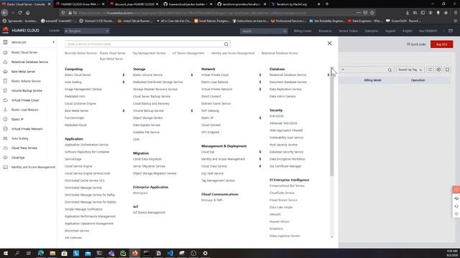Unpin Bare Metal Server in Computing list
Image resolution: width=460 pixels, height=258 pixels.
(124, 111)
